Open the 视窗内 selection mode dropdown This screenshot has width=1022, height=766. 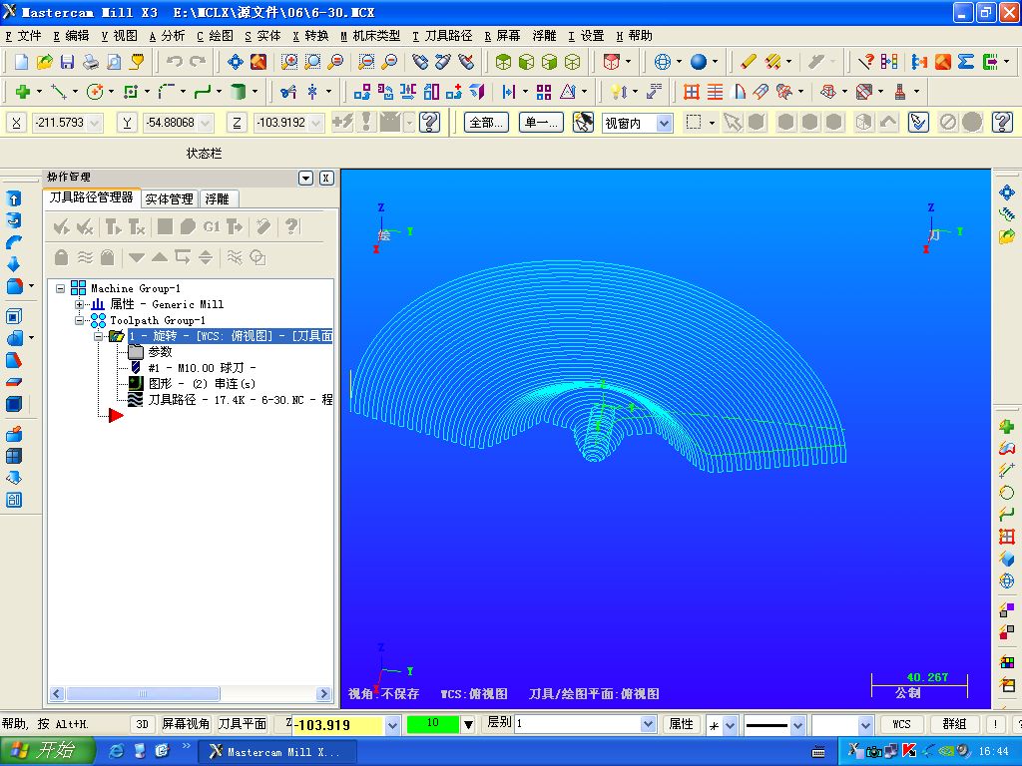pyautogui.click(x=664, y=123)
